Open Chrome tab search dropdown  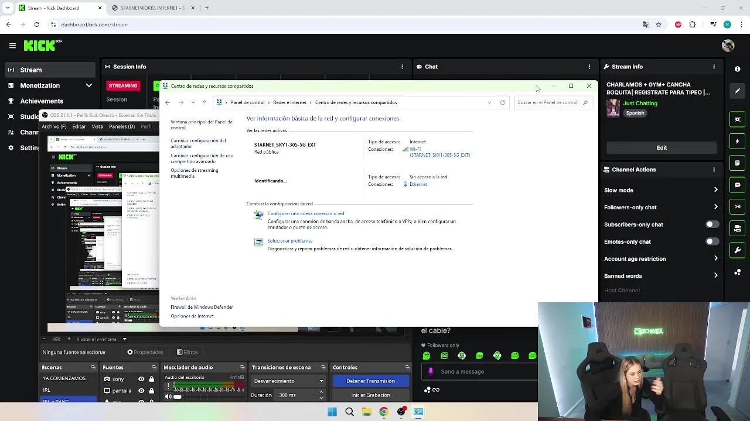(x=8, y=8)
